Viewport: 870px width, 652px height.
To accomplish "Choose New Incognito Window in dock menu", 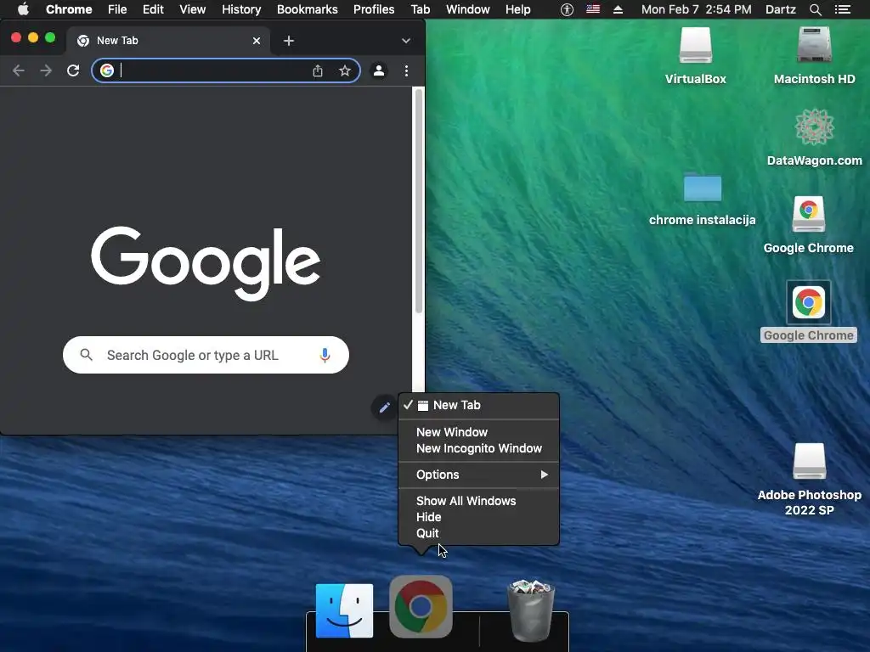I will [478, 448].
